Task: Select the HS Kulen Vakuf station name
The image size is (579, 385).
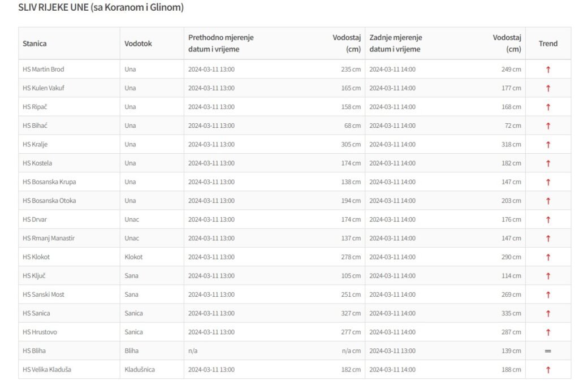Action: (44, 88)
